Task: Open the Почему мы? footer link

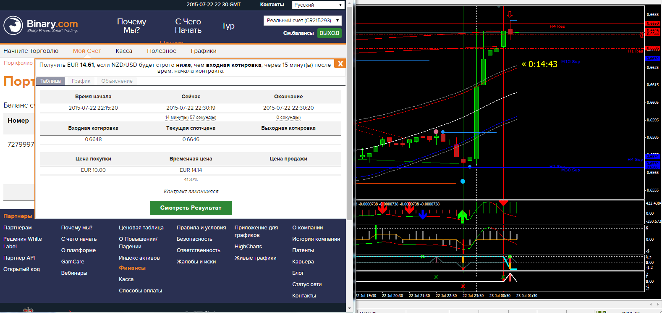Action: 77,228
